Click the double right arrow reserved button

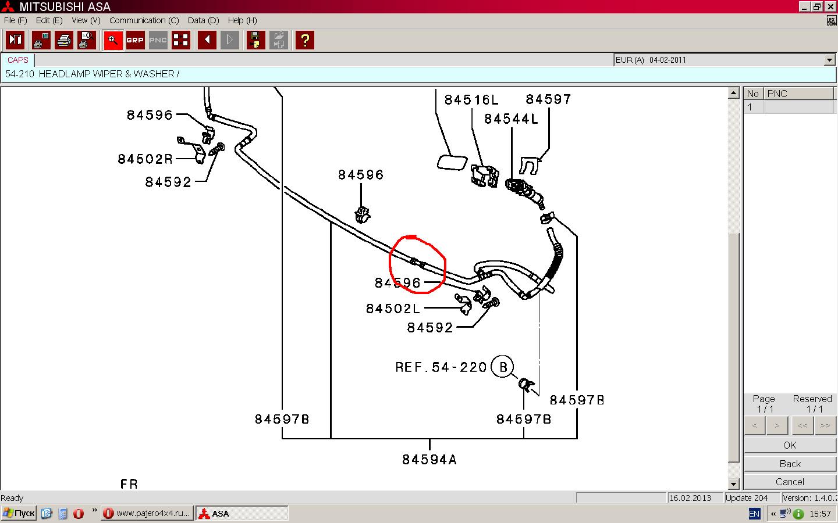(825, 425)
